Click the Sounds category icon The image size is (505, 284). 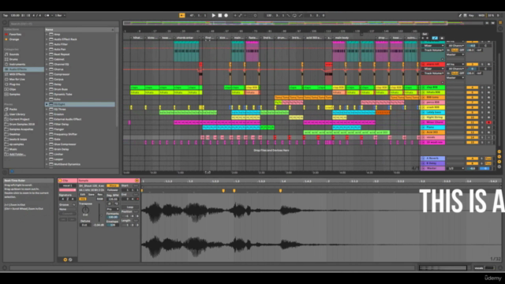click(6, 54)
